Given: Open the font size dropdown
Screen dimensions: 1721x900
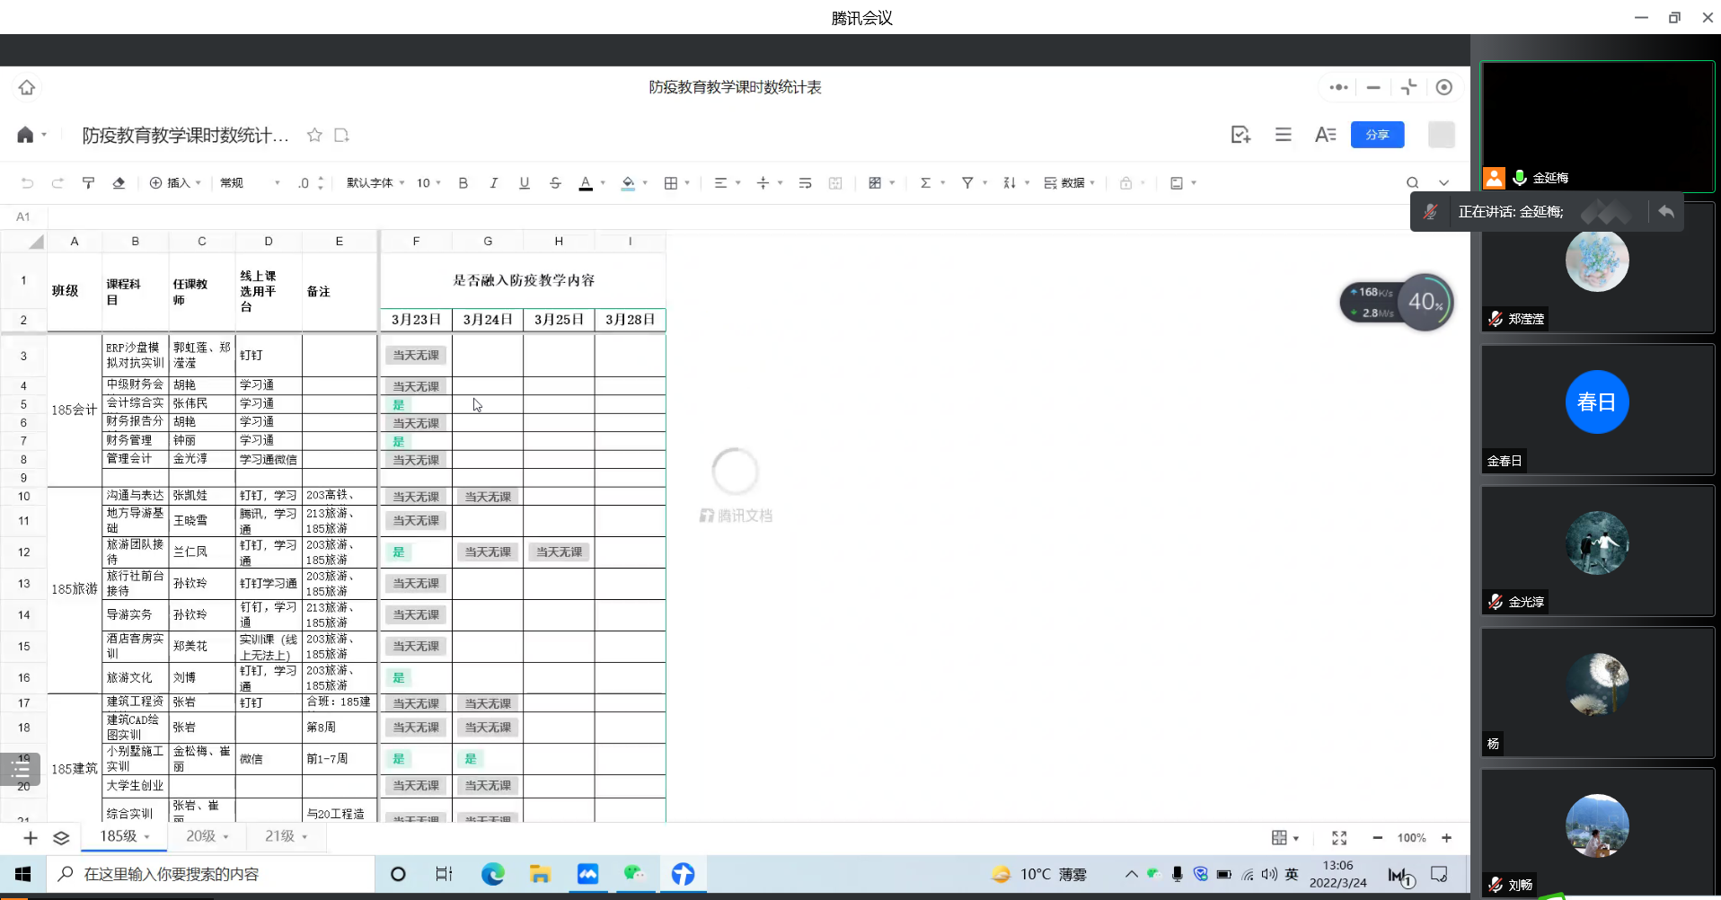Looking at the screenshot, I should tap(428, 183).
